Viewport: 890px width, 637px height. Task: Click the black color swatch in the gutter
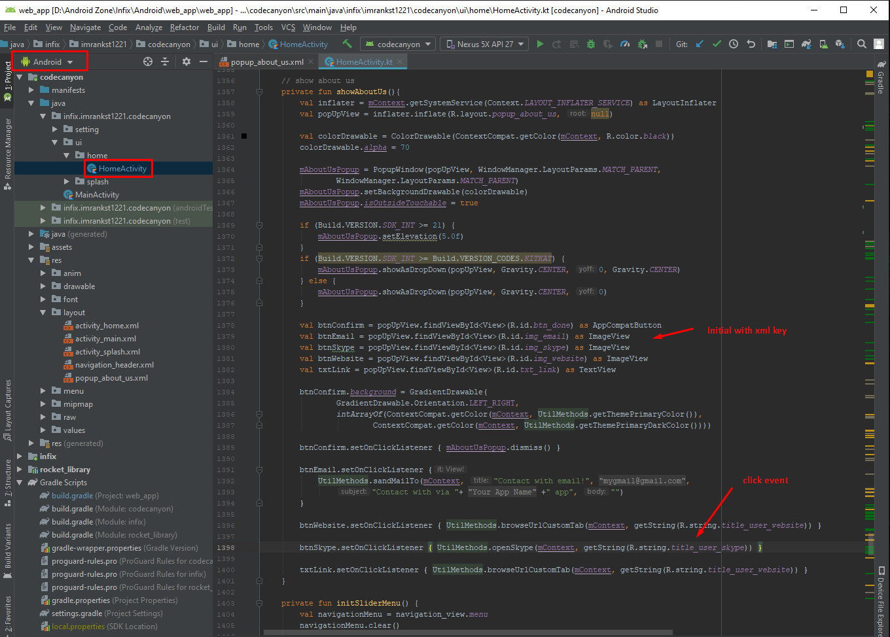[244, 136]
